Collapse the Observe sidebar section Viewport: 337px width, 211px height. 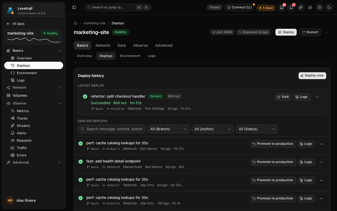pyautogui.click(x=34, y=103)
